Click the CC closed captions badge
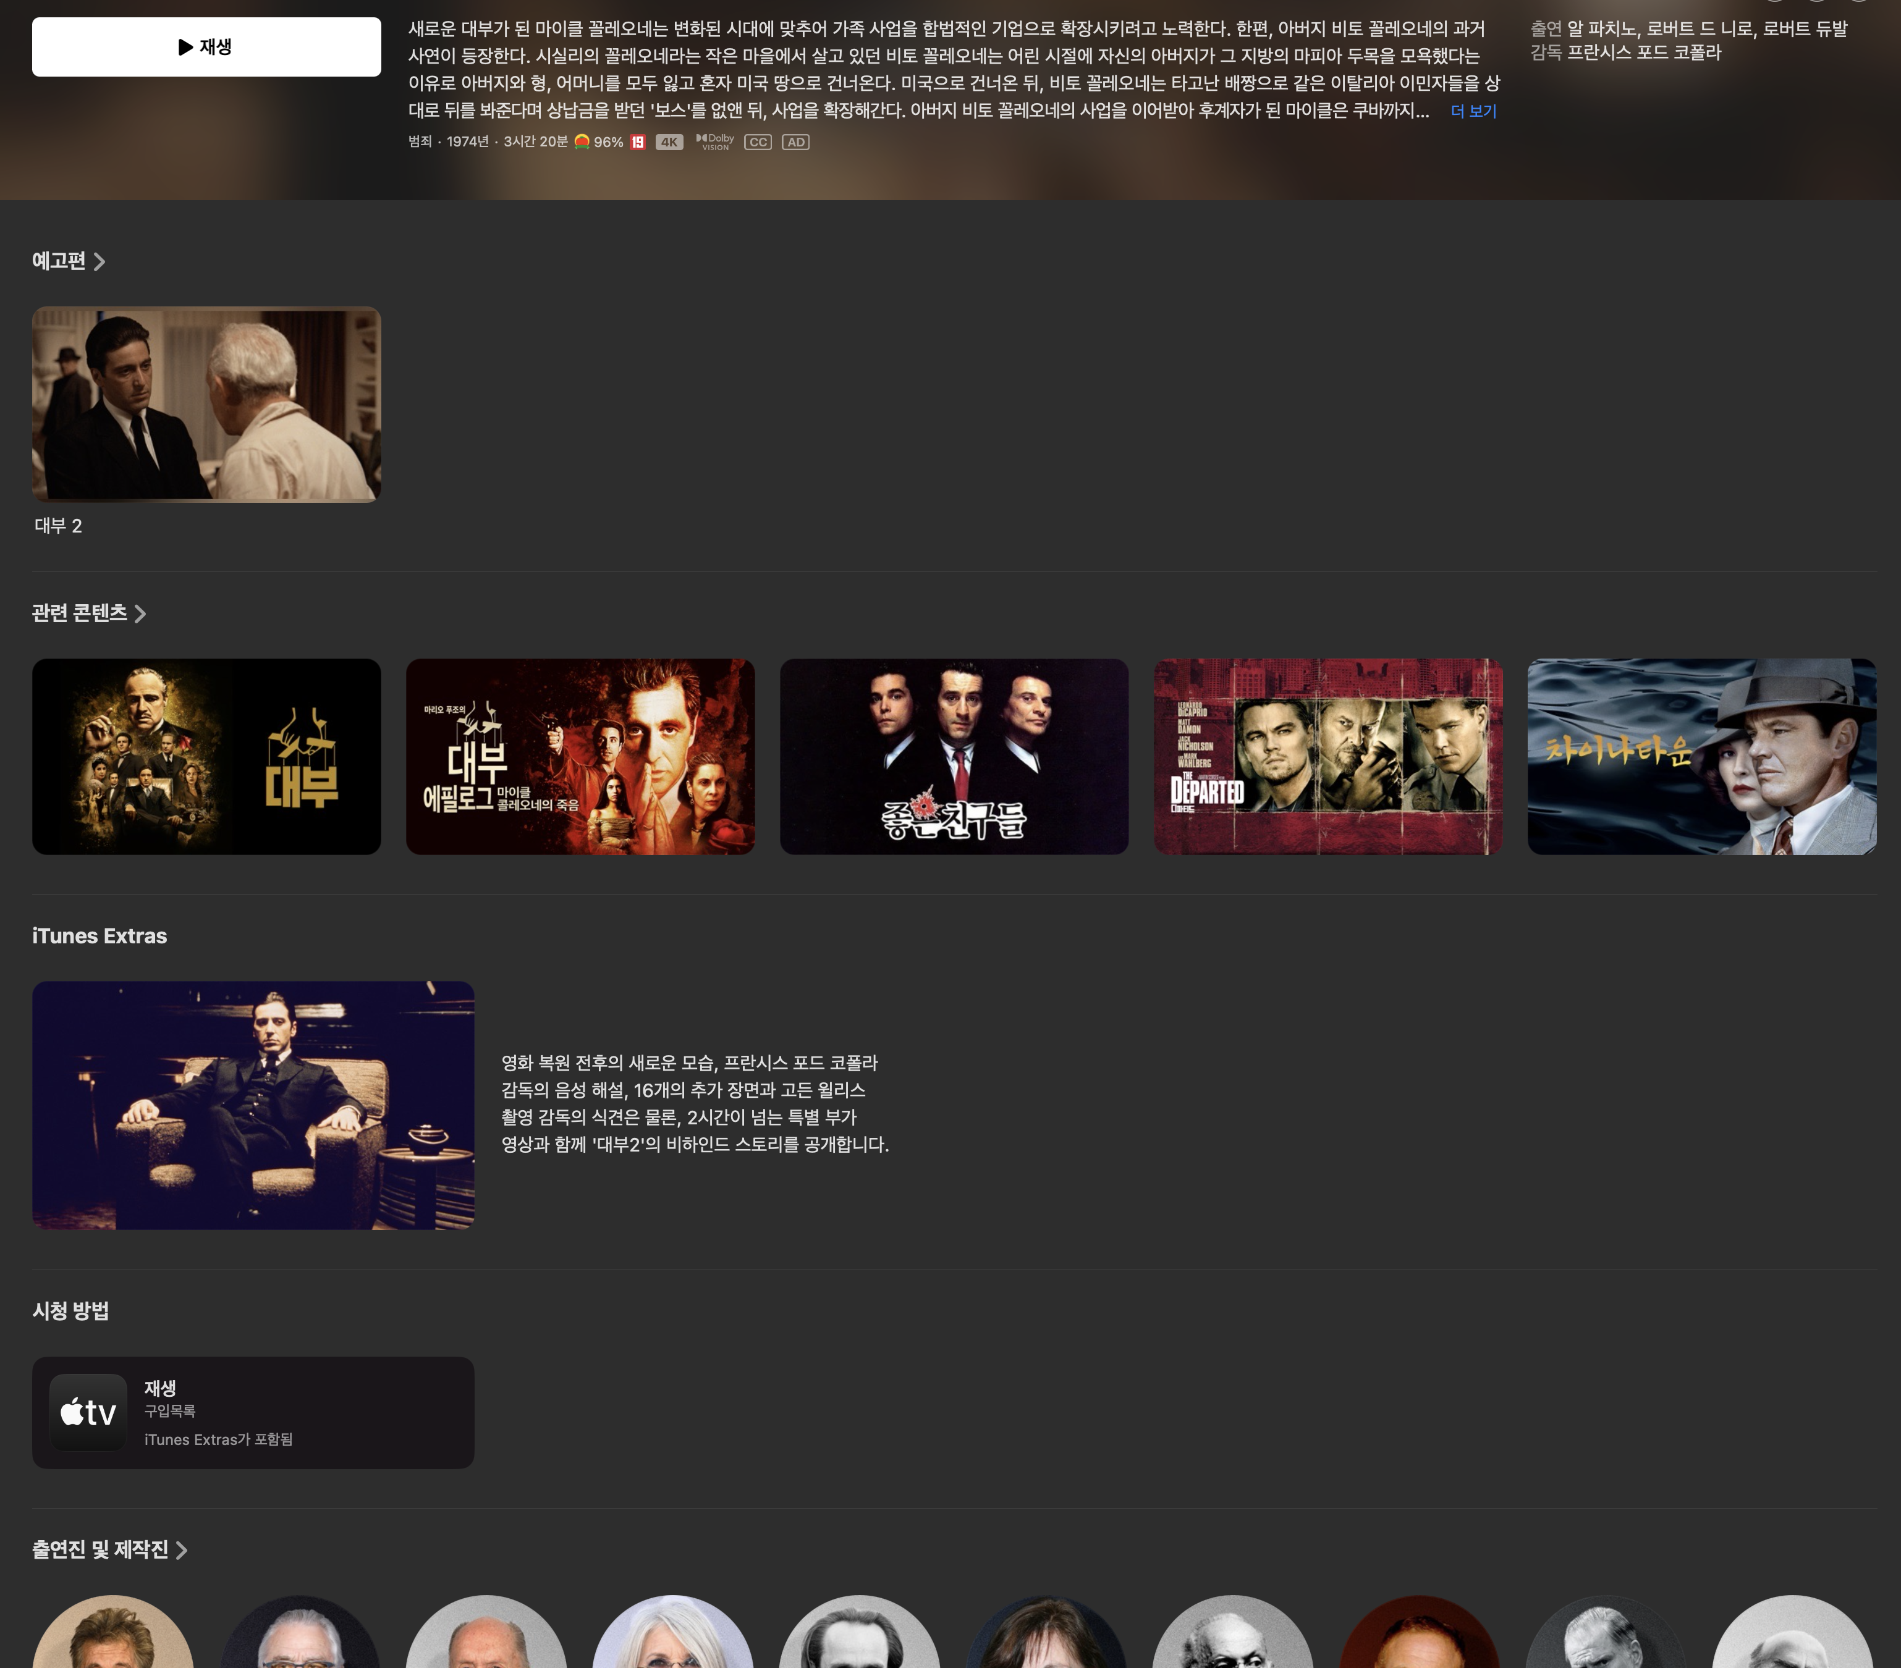The height and width of the screenshot is (1668, 1901). 758,142
